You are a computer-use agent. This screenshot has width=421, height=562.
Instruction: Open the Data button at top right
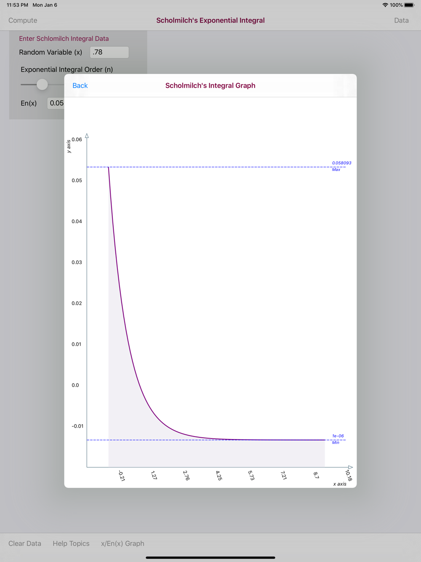(x=401, y=20)
